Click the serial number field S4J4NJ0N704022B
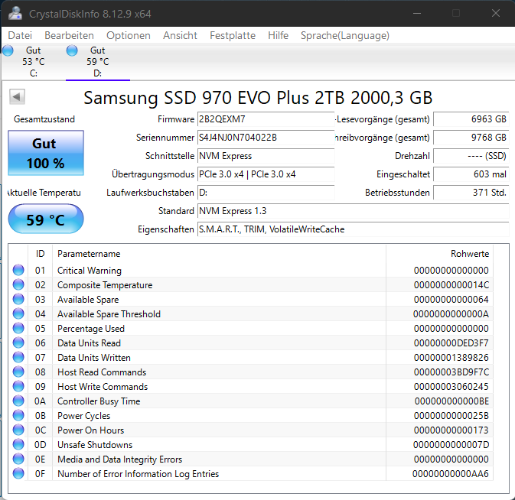The image size is (515, 500). pos(266,138)
